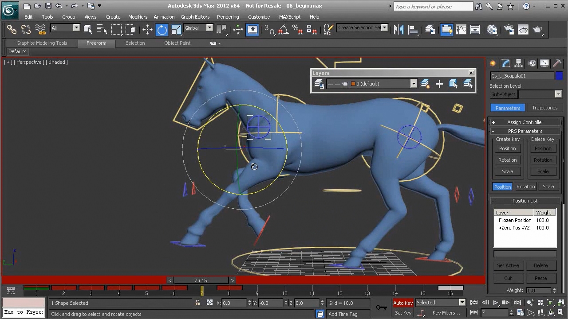Click the blue object color swatch
This screenshot has height=319, width=568.
pos(559,76)
